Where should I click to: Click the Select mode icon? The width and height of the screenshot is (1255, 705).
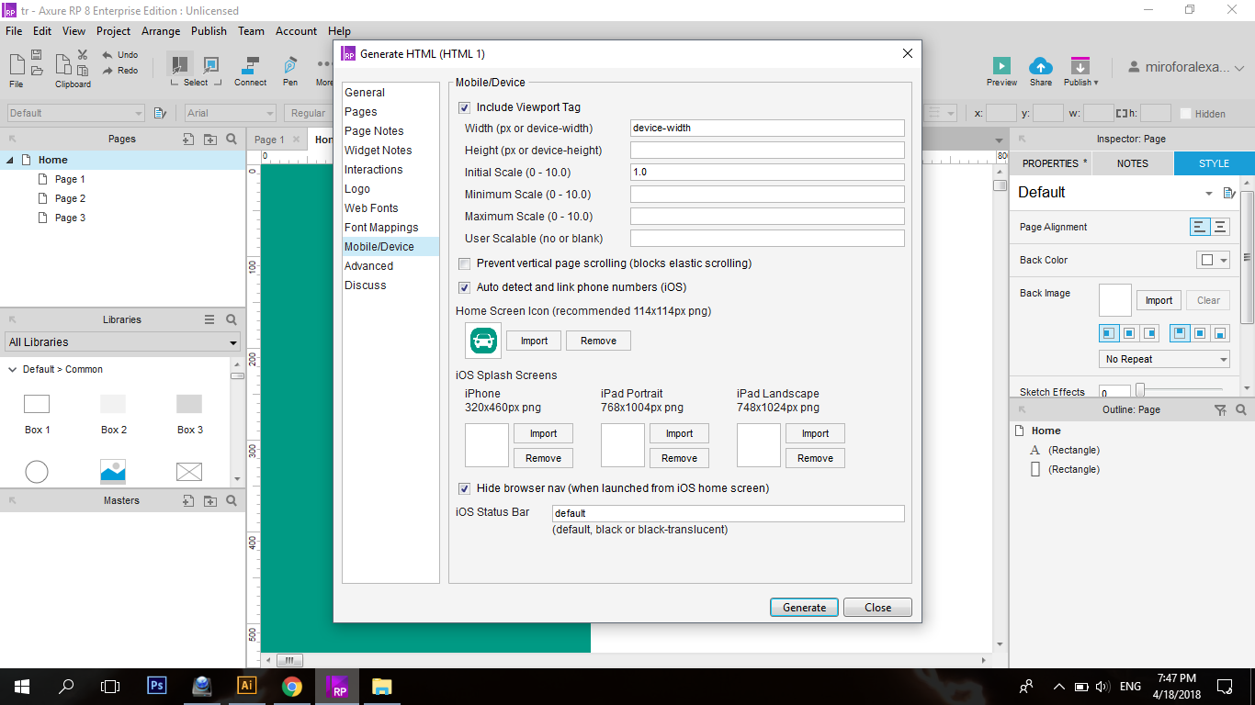tap(180, 64)
